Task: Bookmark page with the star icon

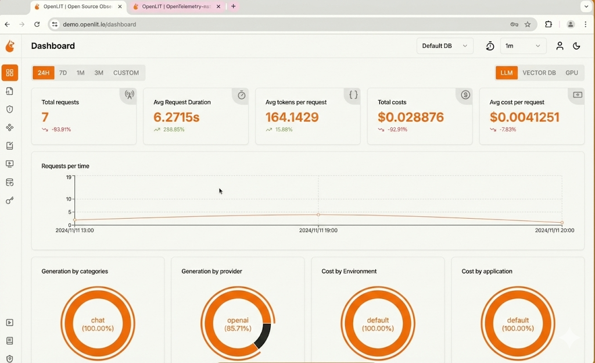Action: (528, 24)
